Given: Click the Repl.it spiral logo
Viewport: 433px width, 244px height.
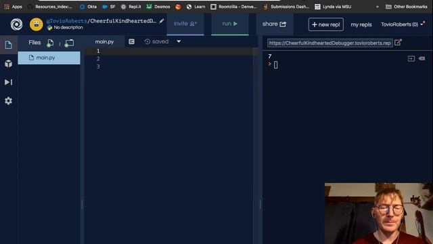Looking at the screenshot, I should 16,24.
